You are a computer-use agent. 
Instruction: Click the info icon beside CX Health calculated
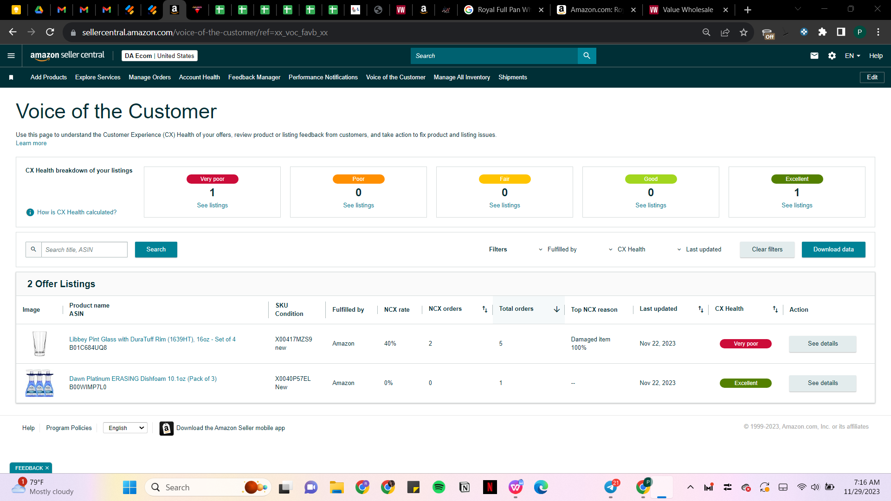30,212
